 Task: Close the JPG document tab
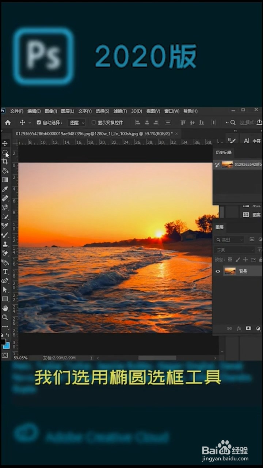pyautogui.click(x=177, y=133)
